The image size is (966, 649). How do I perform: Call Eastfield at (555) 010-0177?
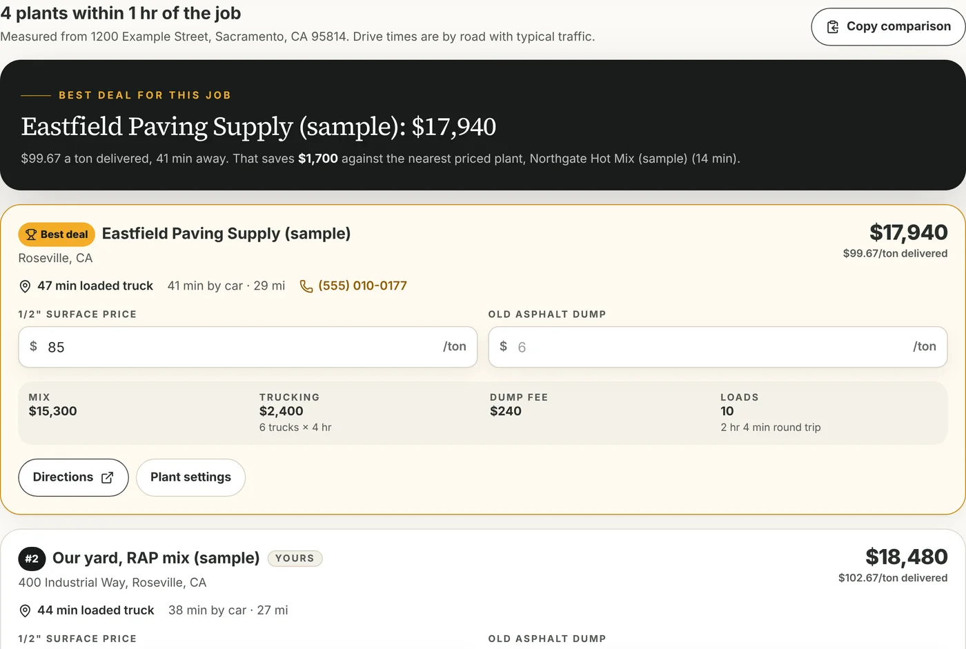362,286
